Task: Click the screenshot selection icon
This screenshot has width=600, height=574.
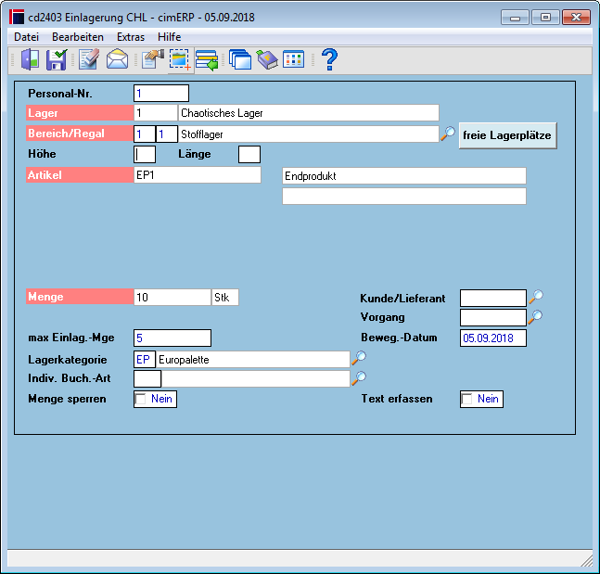Action: [x=180, y=59]
